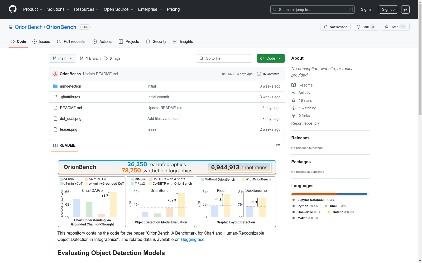
Task: Click the OrionBench avatar in commit row
Action: 55,74
